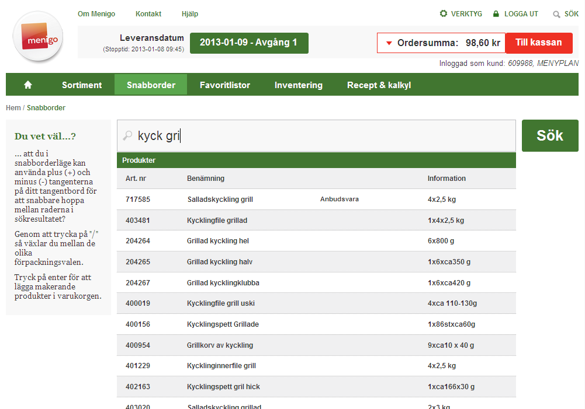Click the gear icon beside VERKTYG

[443, 14]
